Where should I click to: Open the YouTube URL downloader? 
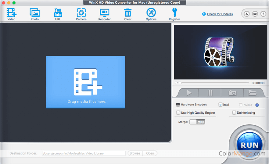click(x=58, y=14)
